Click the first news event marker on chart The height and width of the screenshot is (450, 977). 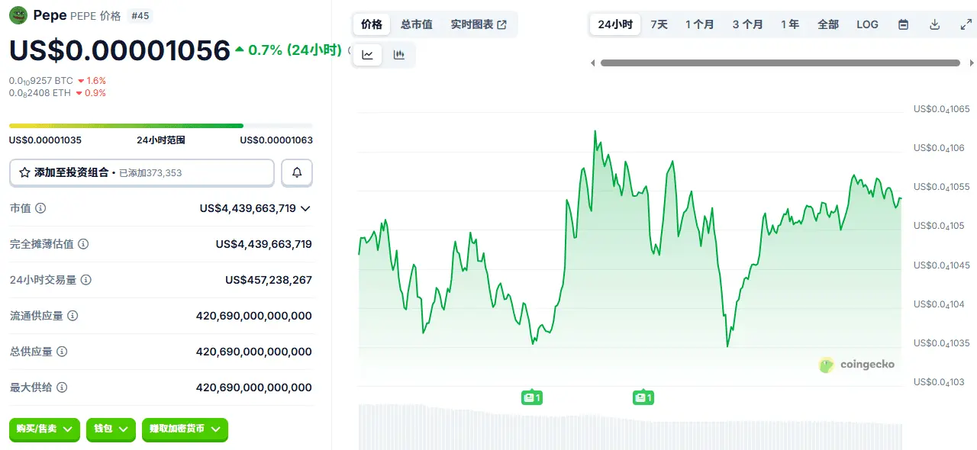pos(532,397)
